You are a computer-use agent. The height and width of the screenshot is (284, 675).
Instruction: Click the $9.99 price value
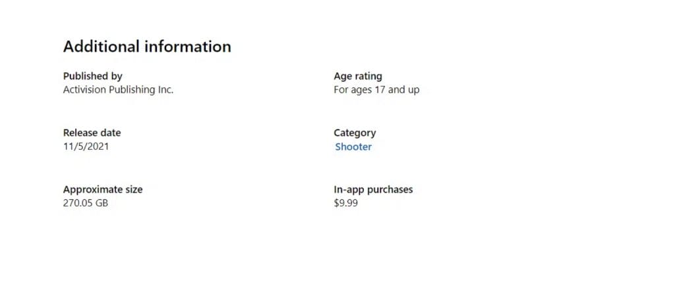point(346,203)
